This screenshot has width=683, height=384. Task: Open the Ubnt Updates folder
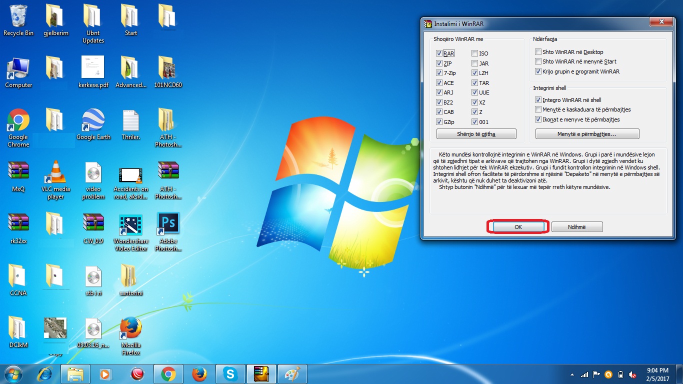(93, 23)
